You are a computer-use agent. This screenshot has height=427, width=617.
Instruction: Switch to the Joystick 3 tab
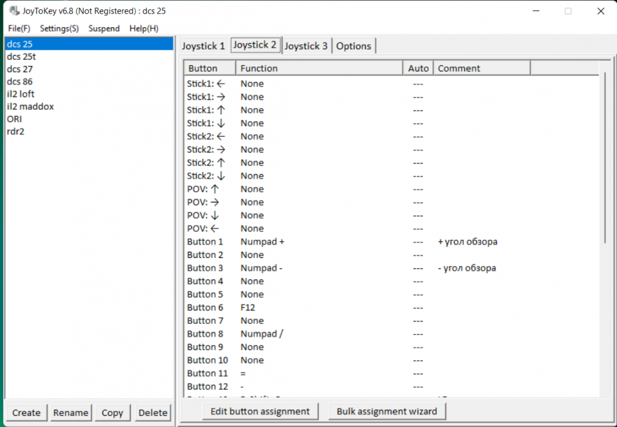coord(306,46)
